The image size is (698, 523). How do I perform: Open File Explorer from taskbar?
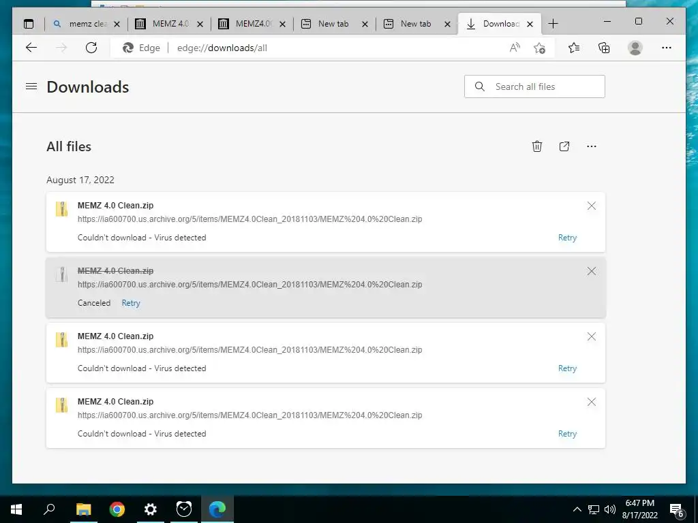click(83, 509)
